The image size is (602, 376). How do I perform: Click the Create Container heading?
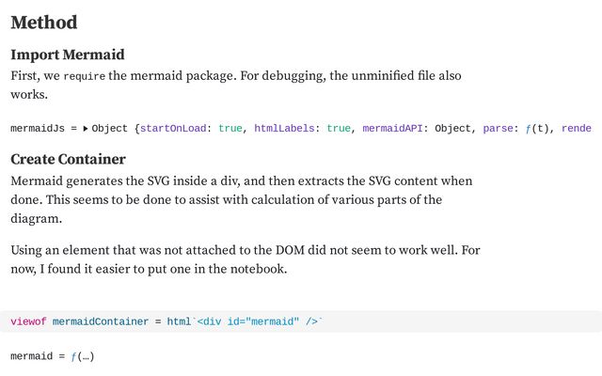[x=68, y=159]
